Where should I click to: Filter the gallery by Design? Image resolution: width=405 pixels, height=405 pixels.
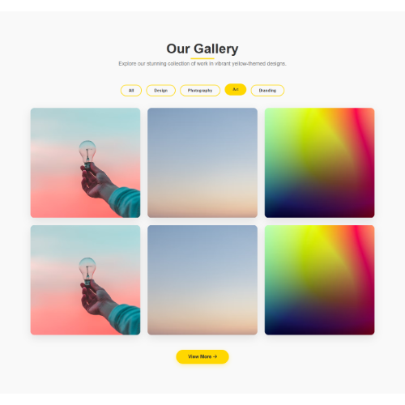[x=161, y=91]
